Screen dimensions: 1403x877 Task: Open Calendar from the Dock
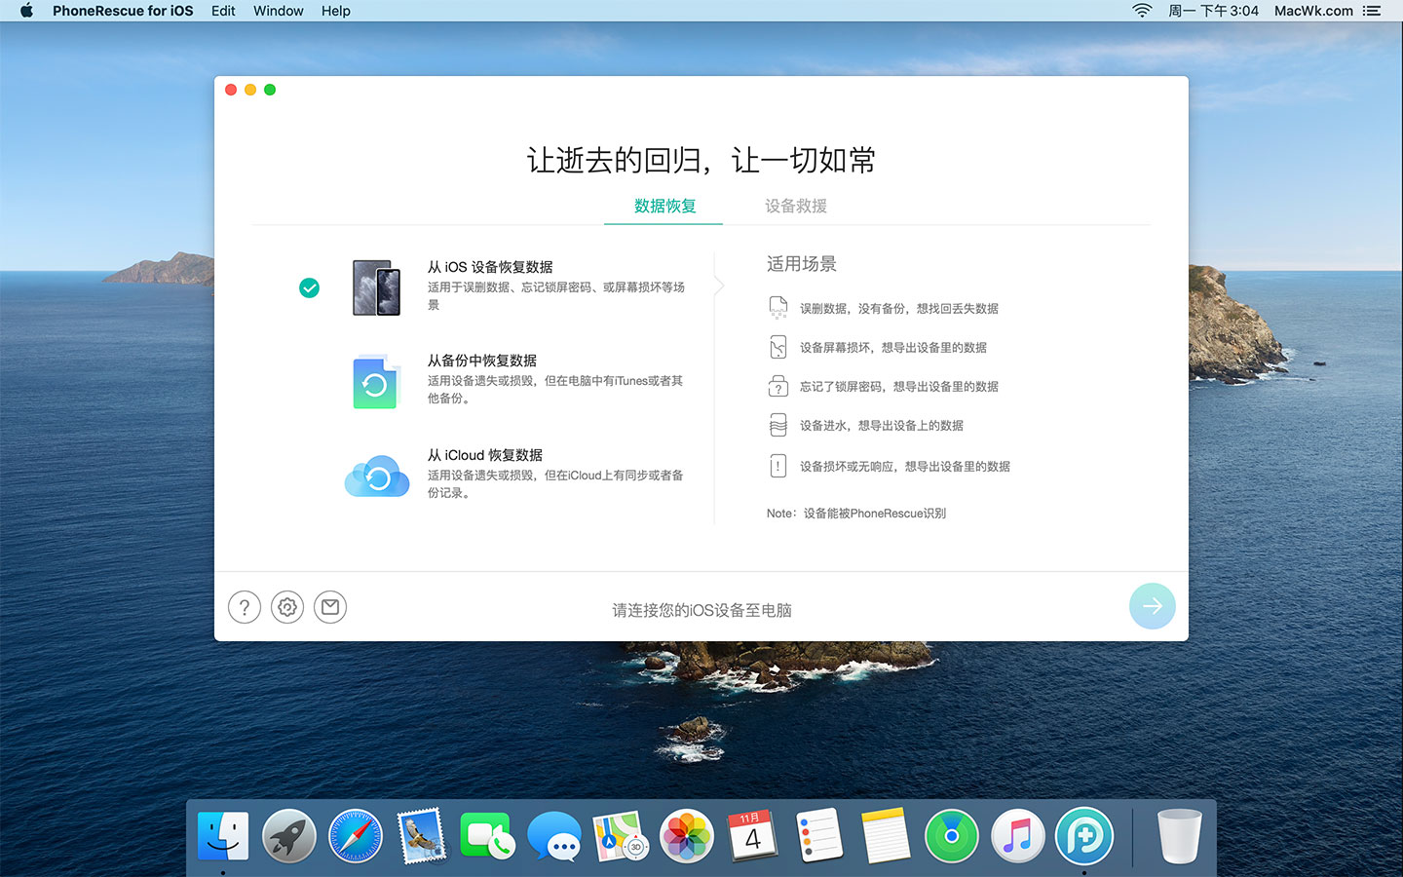click(752, 836)
